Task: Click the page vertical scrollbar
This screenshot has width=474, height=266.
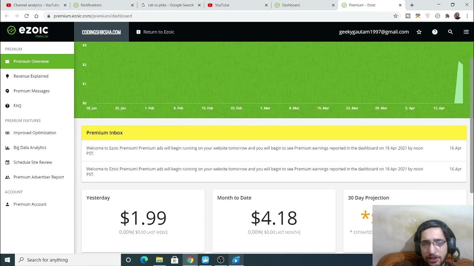Action: coord(471,126)
